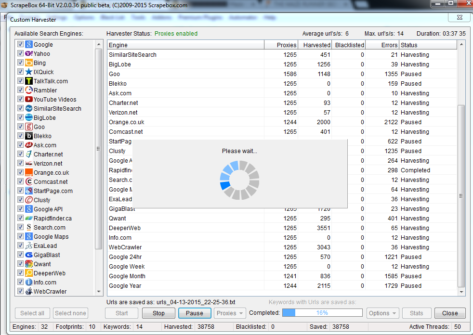Open the Proxies dropdown button
The image size is (473, 335).
(230, 313)
